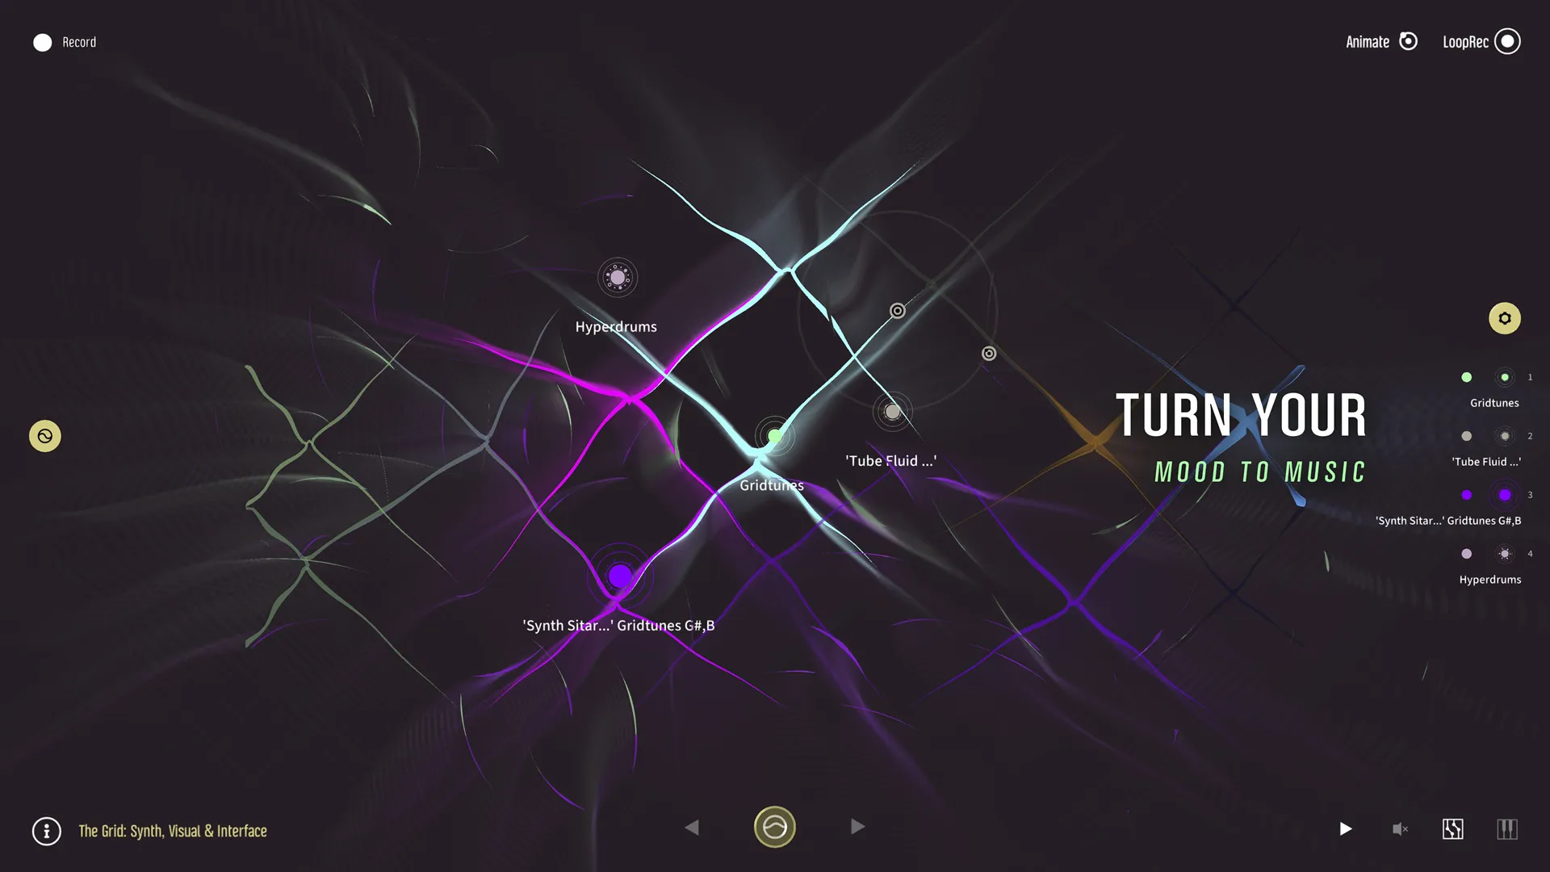Click the Animate toggle button
This screenshot has height=872, width=1550.
coord(1407,41)
